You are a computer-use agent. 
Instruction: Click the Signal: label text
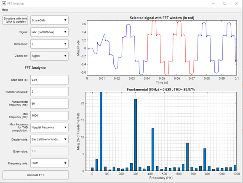point(24,32)
